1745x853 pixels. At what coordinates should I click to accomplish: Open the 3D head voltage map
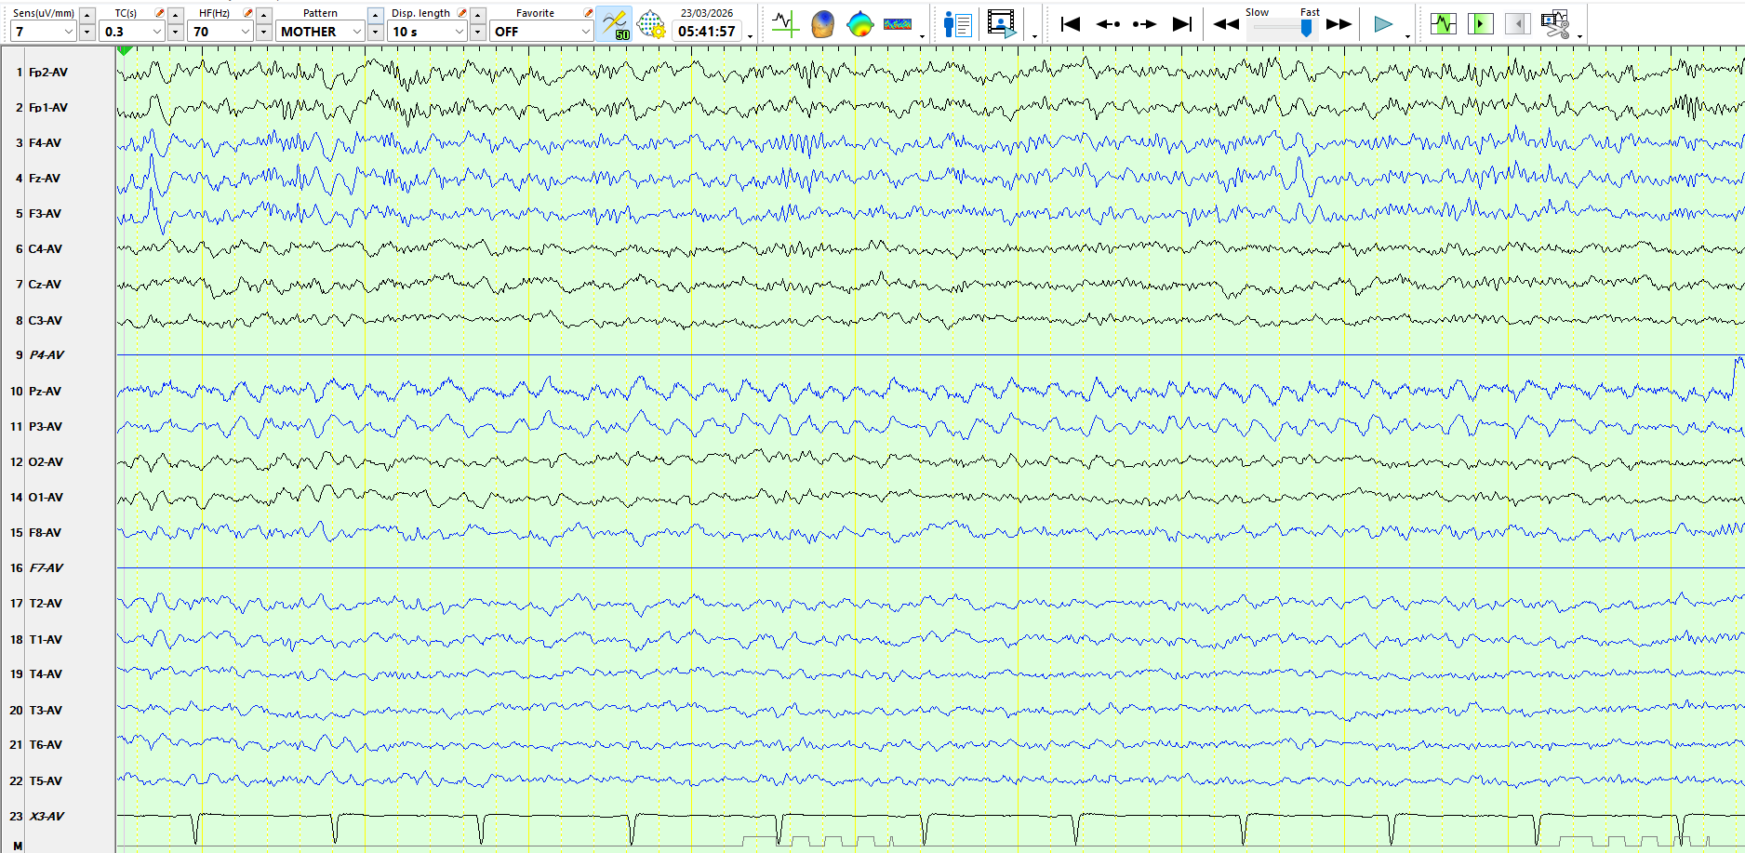822,24
